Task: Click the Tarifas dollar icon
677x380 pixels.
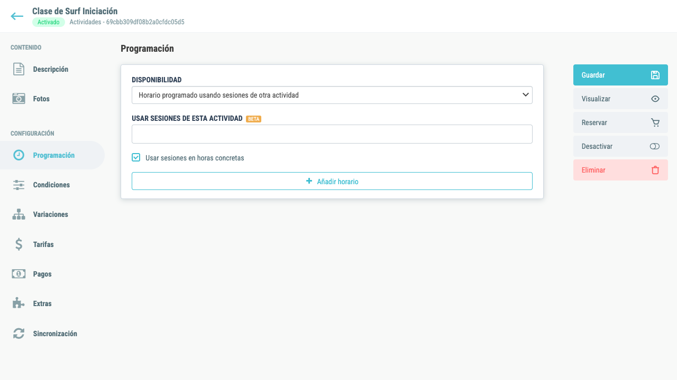Action: tap(19, 244)
